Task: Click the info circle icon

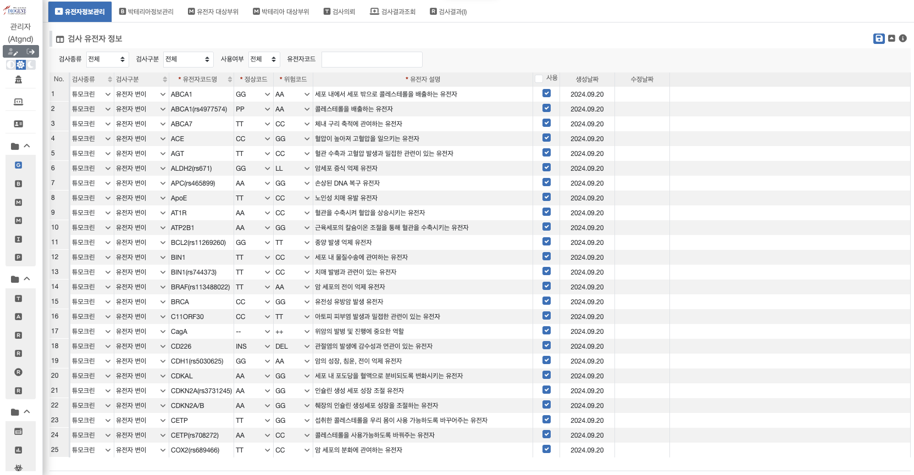Action: click(903, 38)
